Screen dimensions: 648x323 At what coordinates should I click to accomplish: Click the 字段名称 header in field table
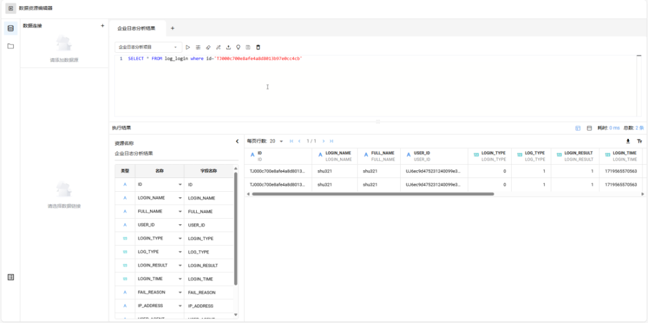209,171
